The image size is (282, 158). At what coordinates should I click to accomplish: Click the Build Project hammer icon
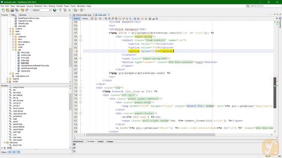(60, 10)
